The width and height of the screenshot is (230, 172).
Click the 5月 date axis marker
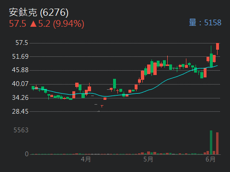[x=148, y=159]
